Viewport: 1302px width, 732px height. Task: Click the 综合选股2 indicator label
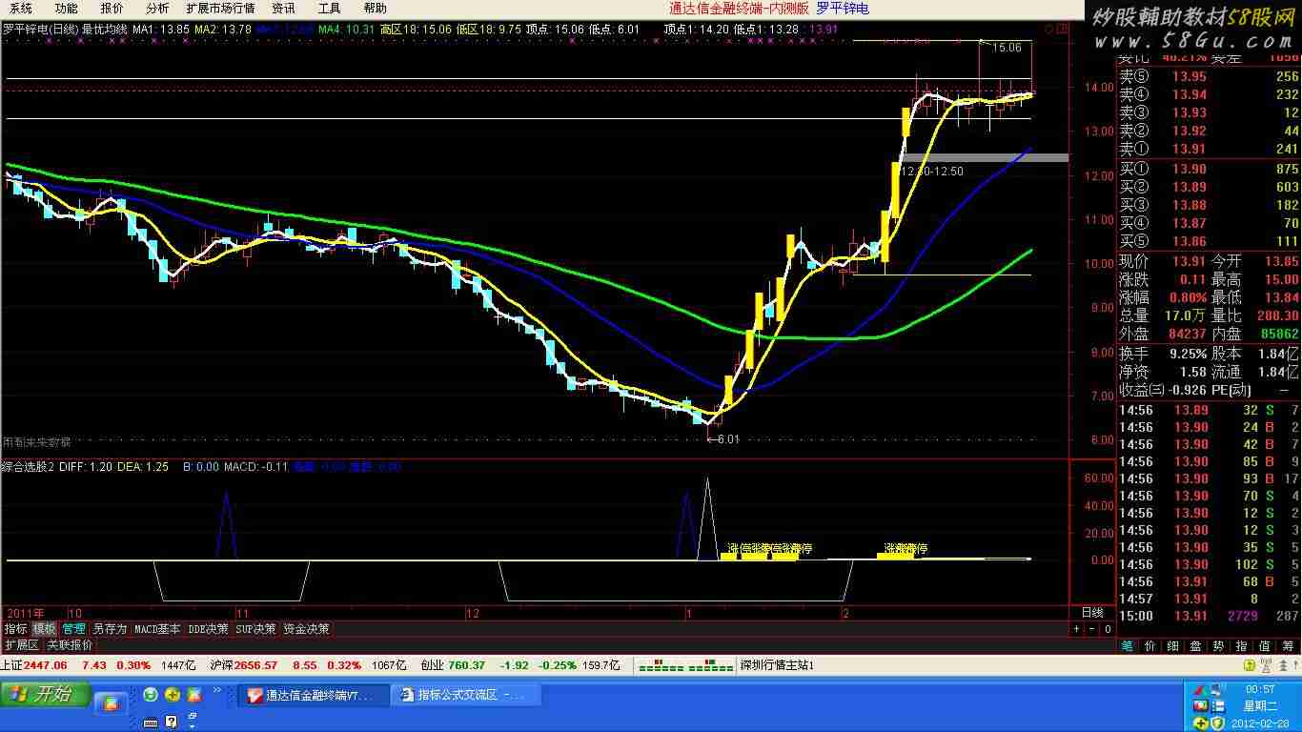(28, 467)
